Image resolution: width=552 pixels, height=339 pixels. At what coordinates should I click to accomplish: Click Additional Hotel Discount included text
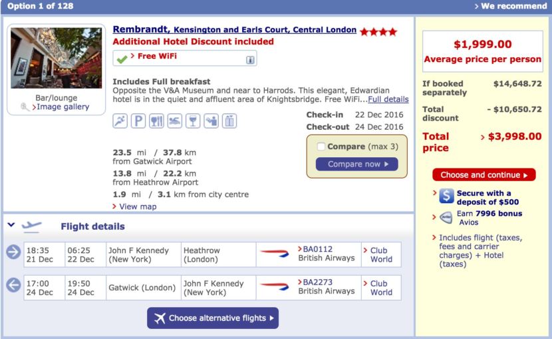click(x=194, y=41)
